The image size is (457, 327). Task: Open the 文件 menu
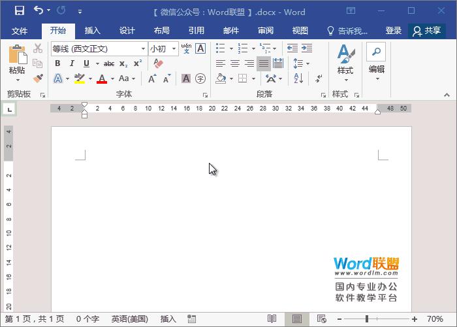point(20,31)
